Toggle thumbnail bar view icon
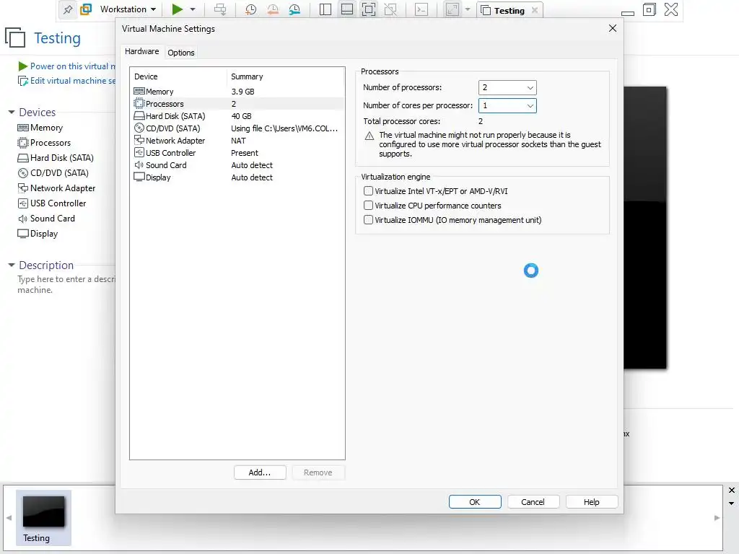 pos(347,9)
